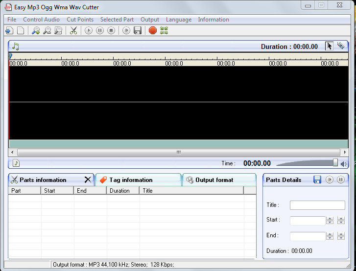Delete a part using the X icon
This screenshot has height=271, width=356.
pos(88,180)
